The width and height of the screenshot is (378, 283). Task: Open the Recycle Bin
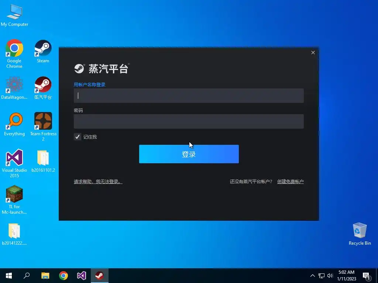[360, 234]
